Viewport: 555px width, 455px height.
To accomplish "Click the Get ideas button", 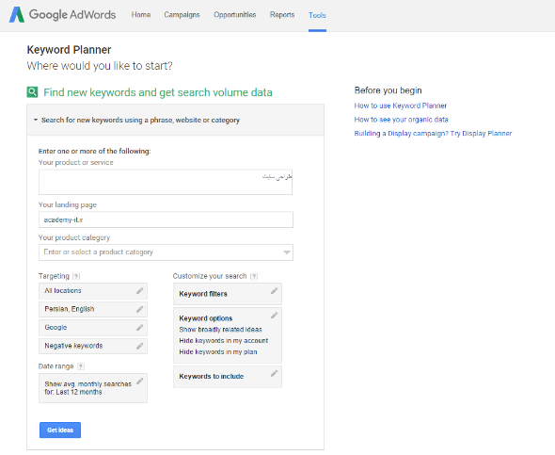I will click(x=60, y=430).
